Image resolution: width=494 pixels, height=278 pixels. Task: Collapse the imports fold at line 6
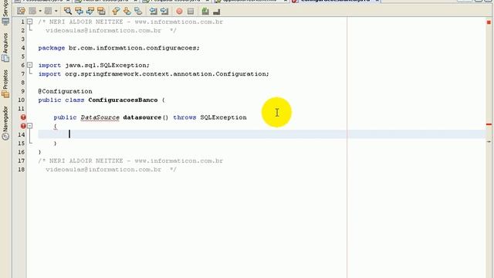tap(29, 65)
